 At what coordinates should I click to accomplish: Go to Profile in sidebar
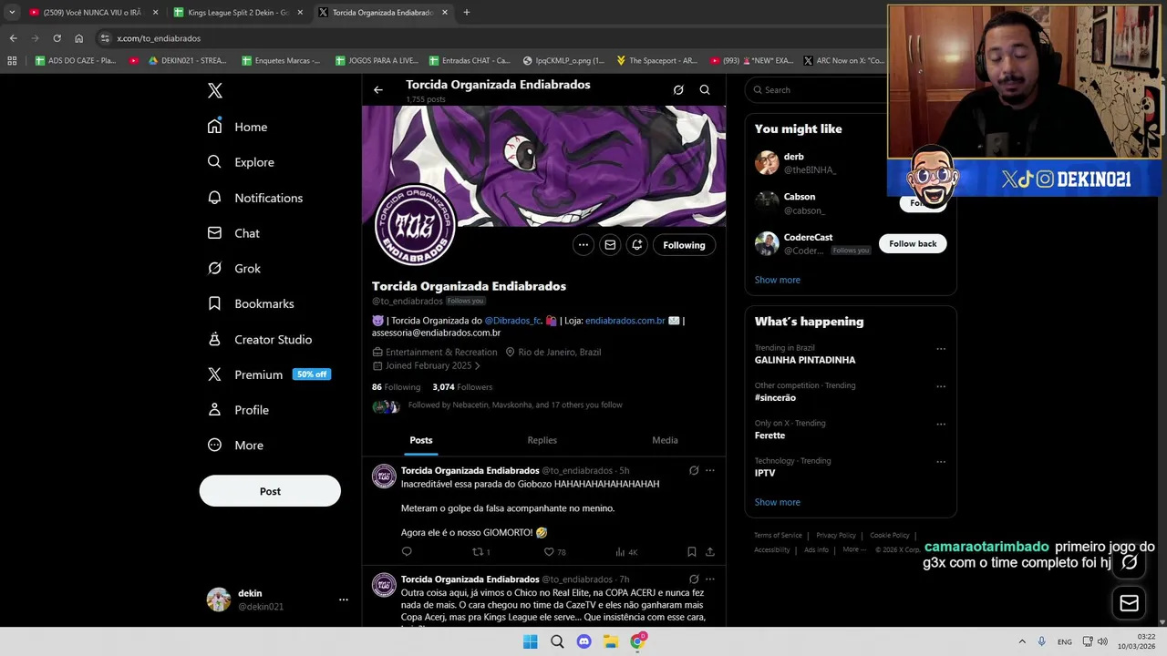tap(238, 410)
